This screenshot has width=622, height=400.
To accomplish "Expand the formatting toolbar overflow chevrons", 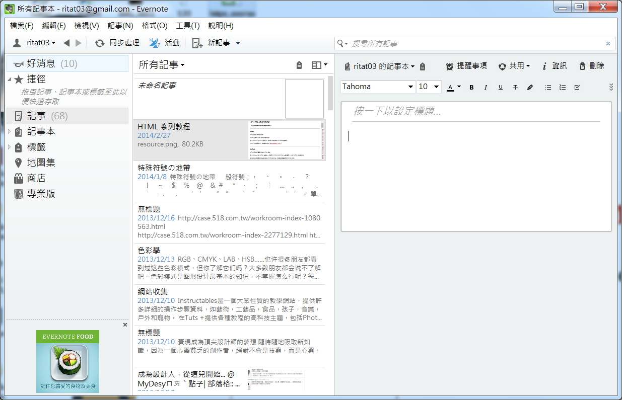I will pyautogui.click(x=611, y=87).
